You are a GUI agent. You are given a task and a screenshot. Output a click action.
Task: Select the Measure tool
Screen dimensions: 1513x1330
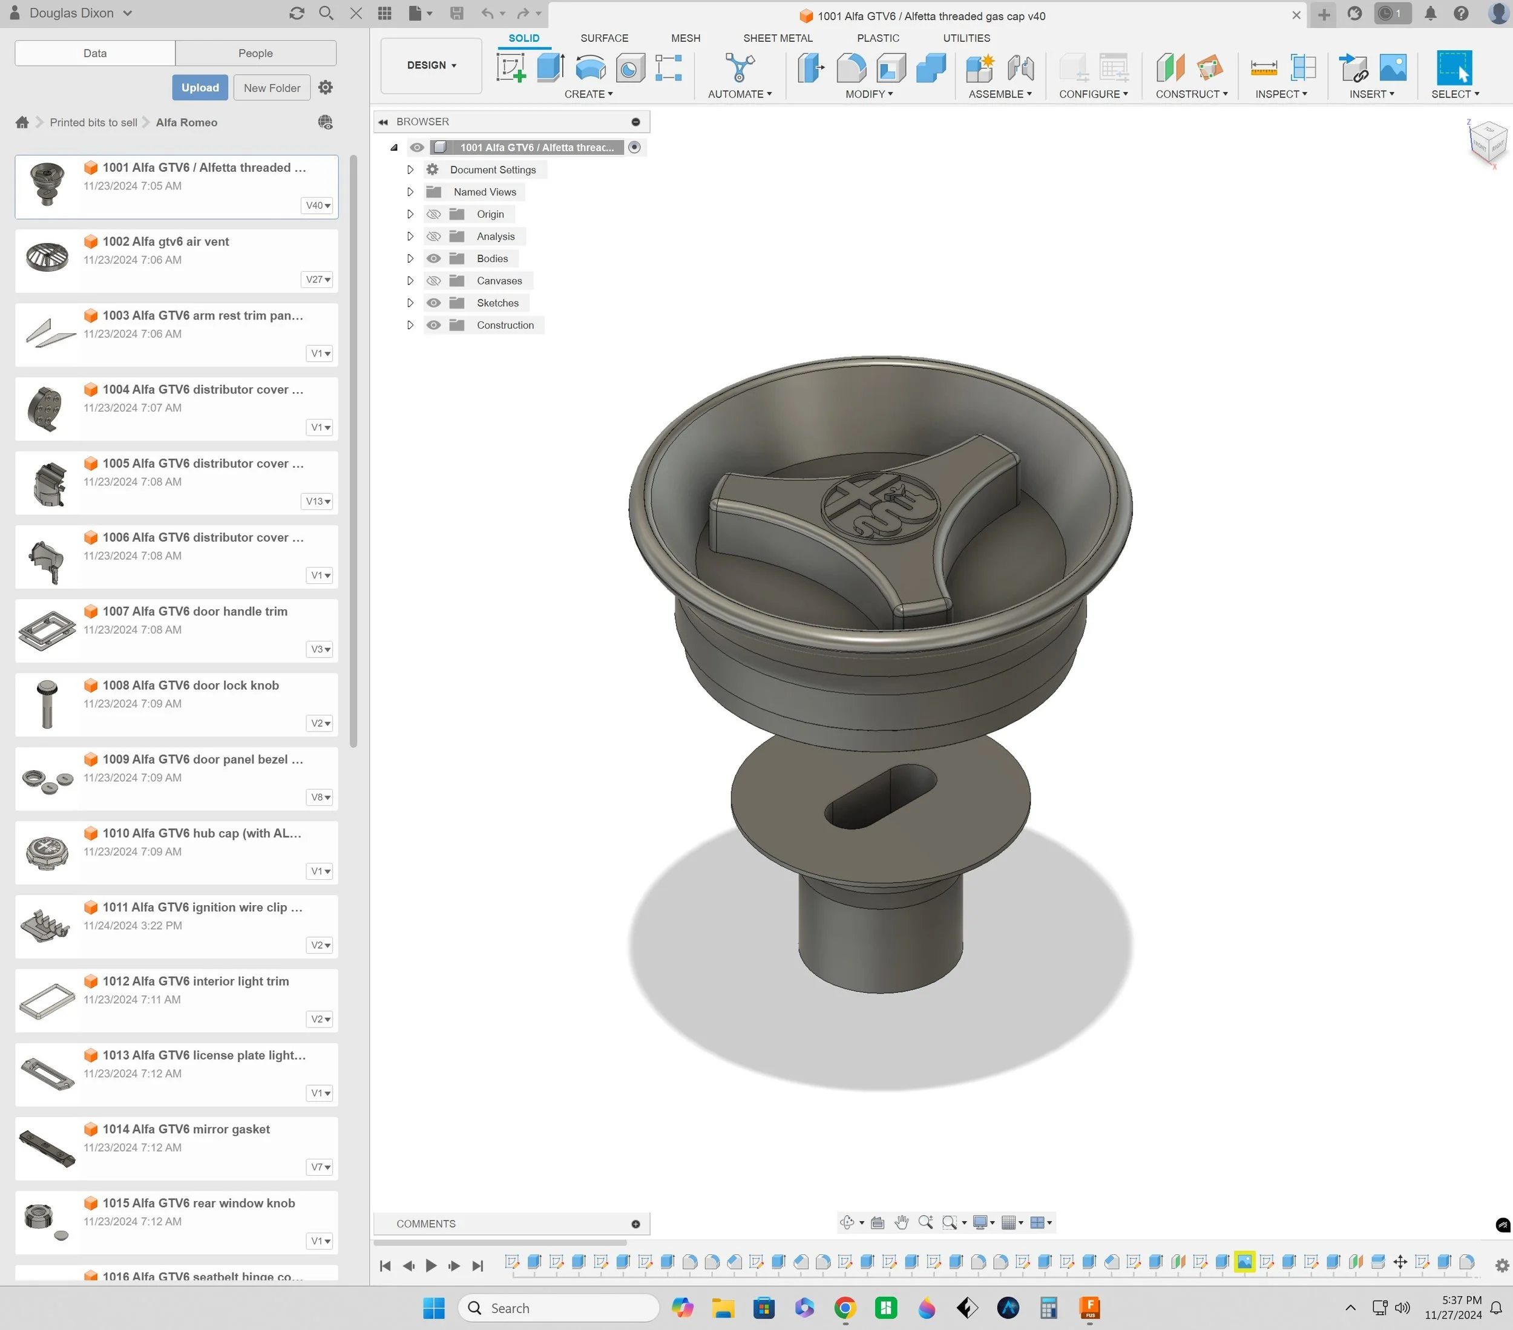pyautogui.click(x=1264, y=68)
